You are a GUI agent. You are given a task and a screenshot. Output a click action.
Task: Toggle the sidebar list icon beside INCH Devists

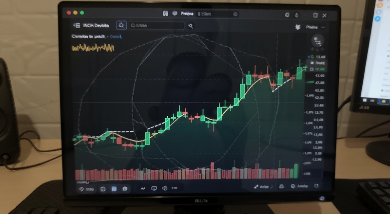[77, 25]
